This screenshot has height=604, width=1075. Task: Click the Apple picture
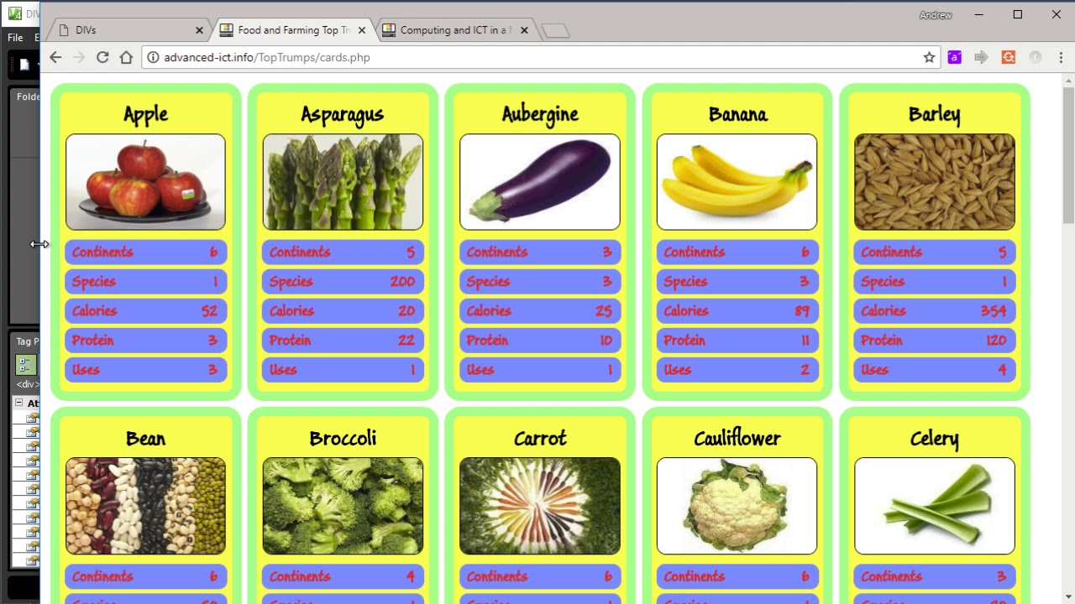coord(145,182)
